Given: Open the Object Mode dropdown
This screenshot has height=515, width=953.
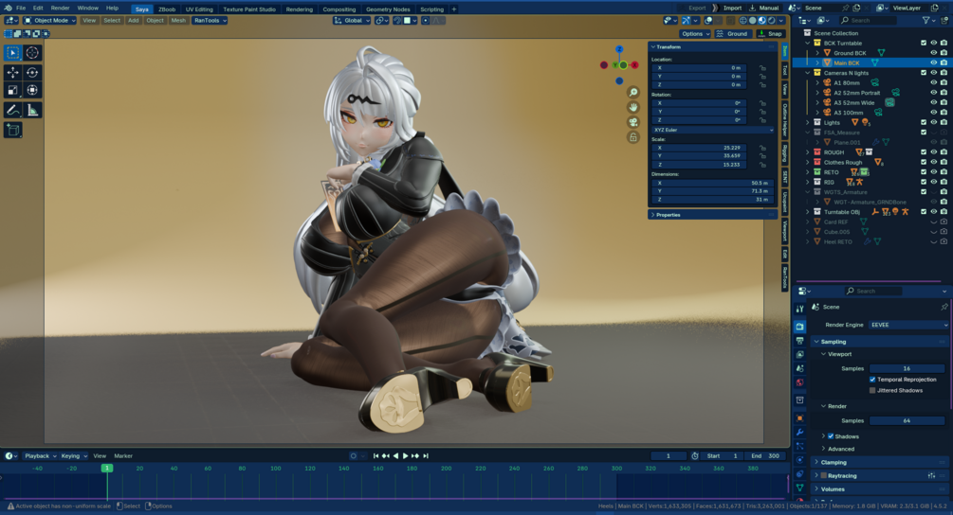Looking at the screenshot, I should pos(49,21).
